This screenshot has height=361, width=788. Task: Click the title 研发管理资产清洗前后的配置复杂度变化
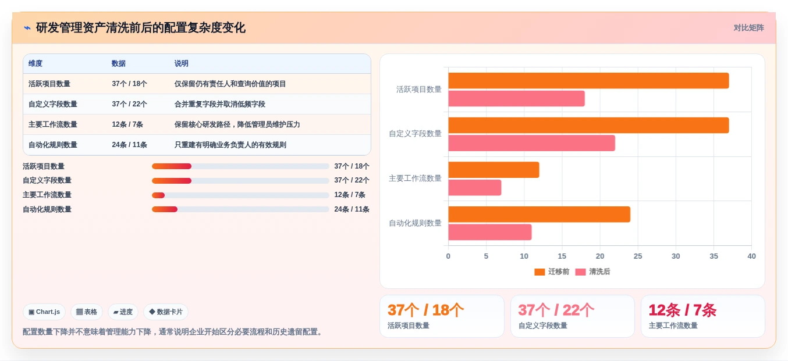[141, 28]
